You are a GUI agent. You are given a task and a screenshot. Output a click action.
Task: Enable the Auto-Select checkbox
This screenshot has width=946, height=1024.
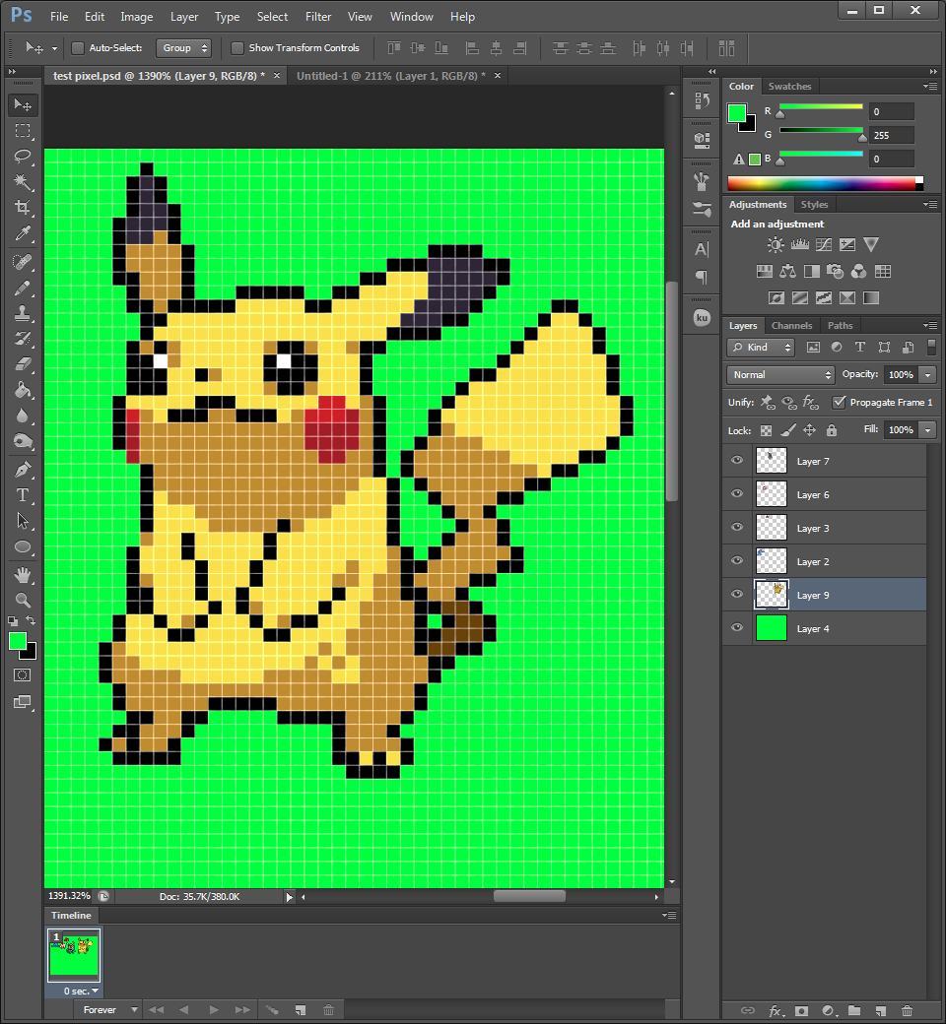coord(78,47)
